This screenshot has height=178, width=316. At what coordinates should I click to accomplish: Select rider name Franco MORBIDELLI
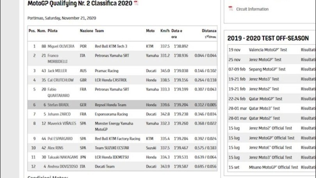[57, 59]
